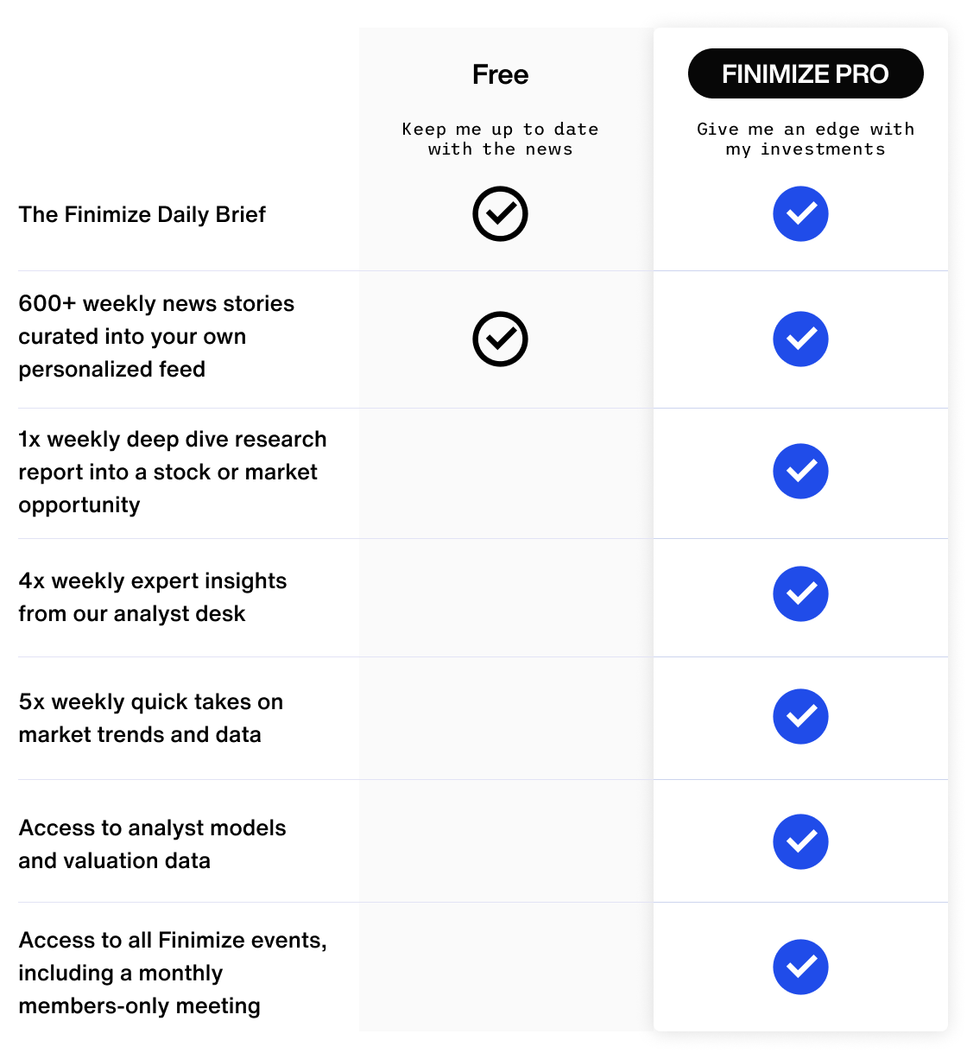The image size is (967, 1059).
Task: Select the Free plan heading
Action: click(x=500, y=74)
